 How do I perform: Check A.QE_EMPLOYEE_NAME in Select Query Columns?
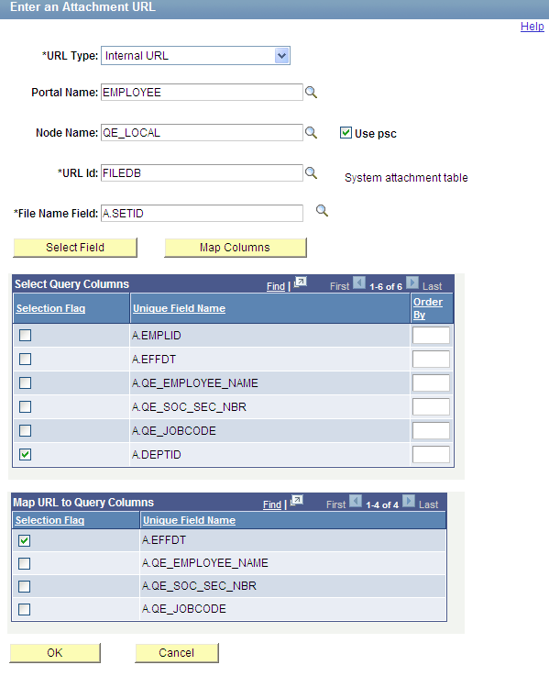click(x=25, y=382)
